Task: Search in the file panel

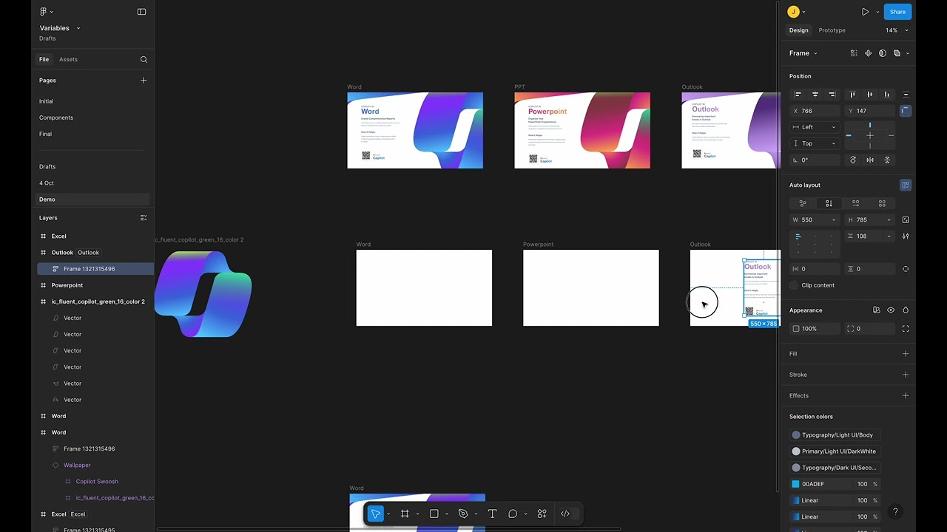Action: pos(144,59)
